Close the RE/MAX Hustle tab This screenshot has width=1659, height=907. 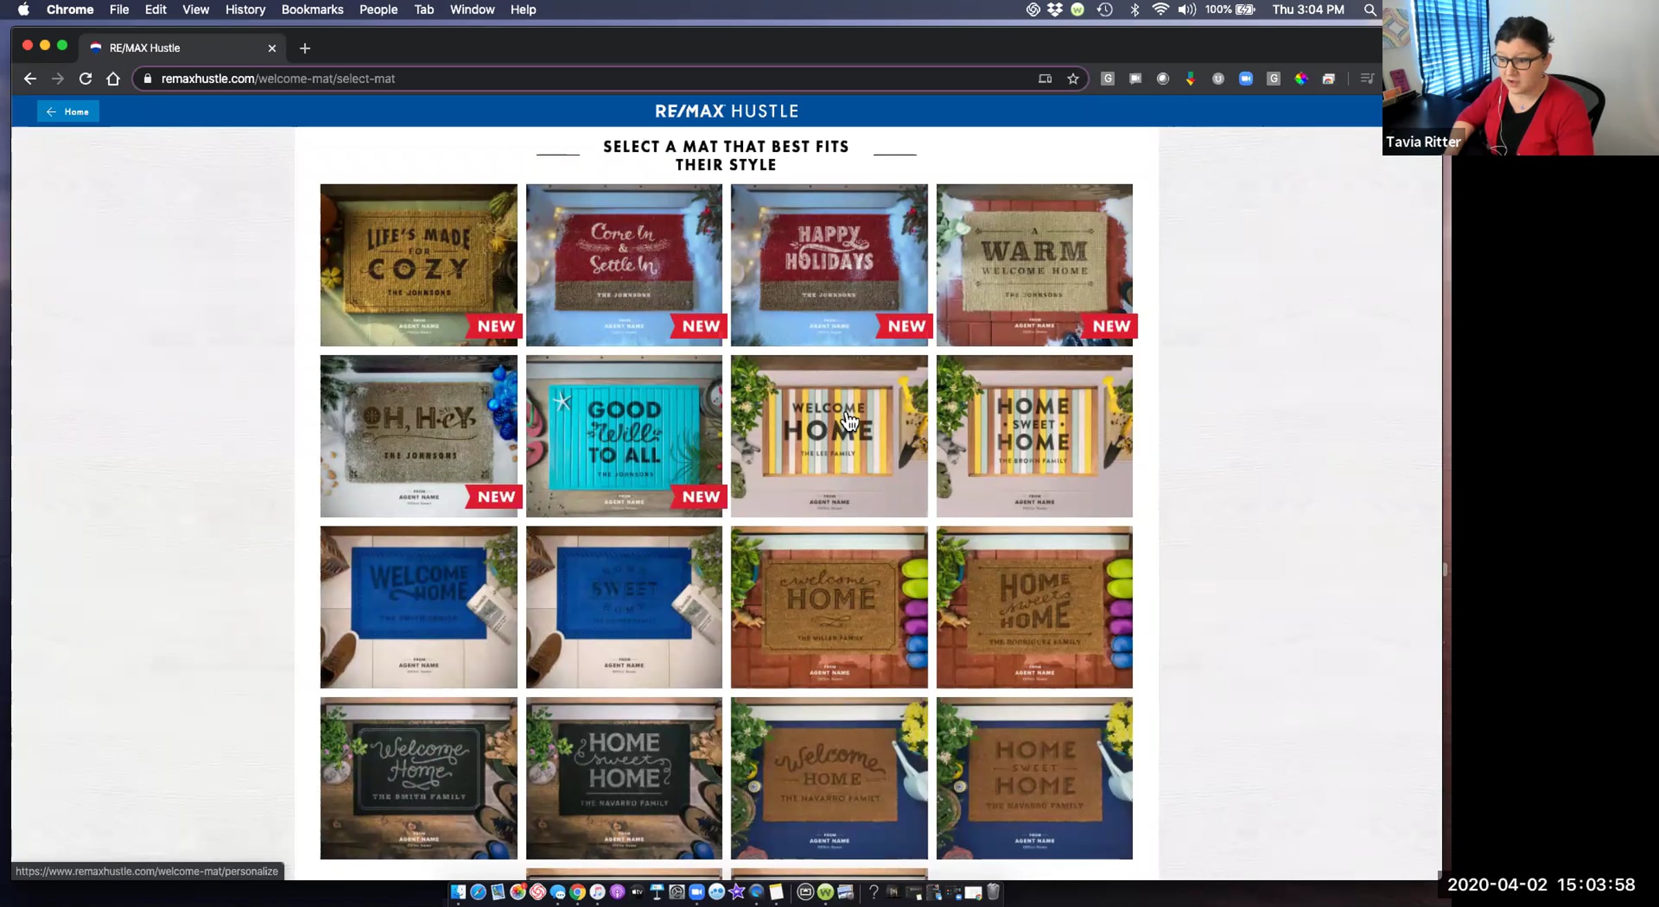(x=272, y=48)
